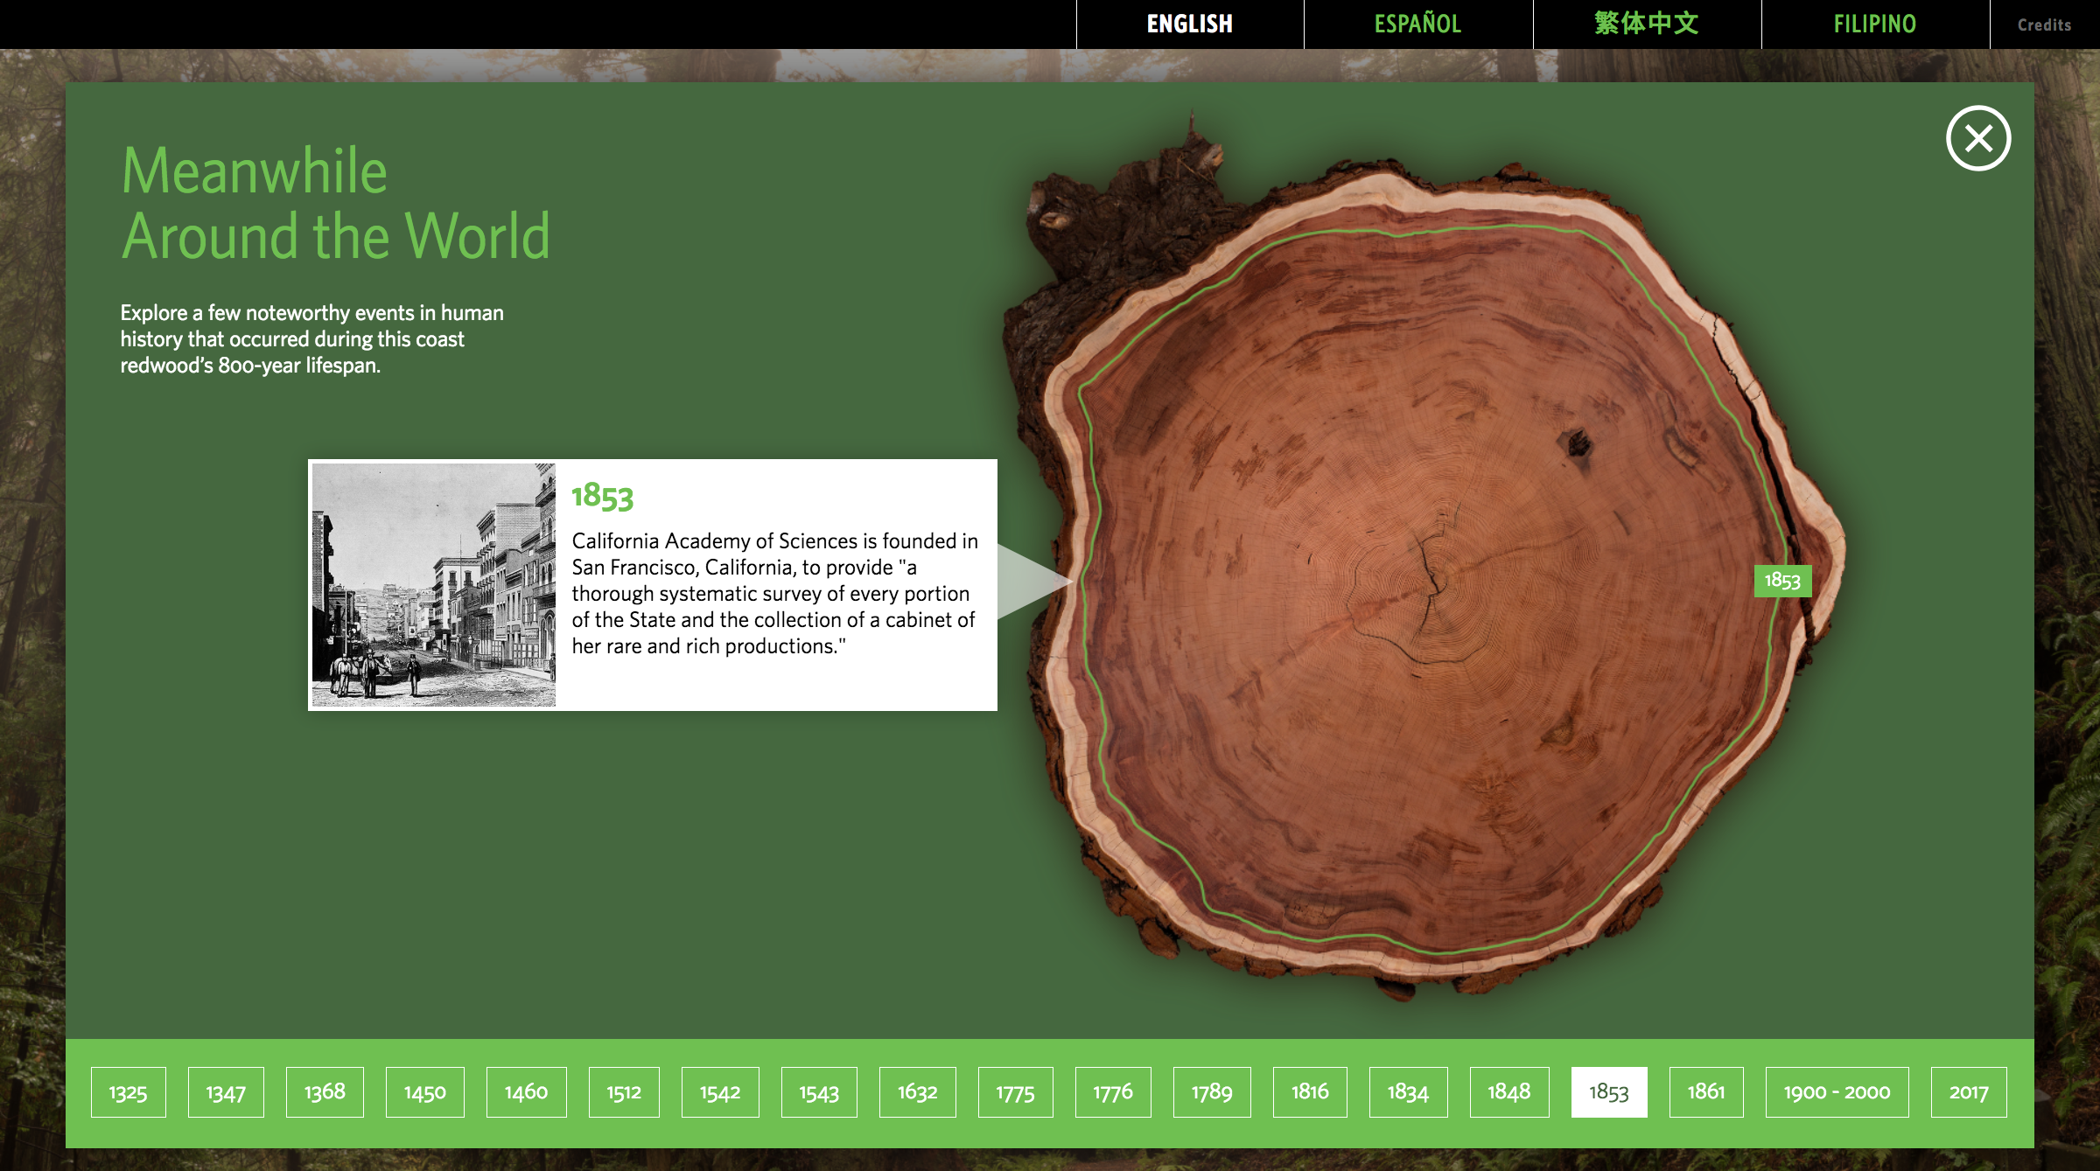This screenshot has height=1171, width=2100.
Task: Select the English language tab
Action: pyautogui.click(x=1189, y=24)
